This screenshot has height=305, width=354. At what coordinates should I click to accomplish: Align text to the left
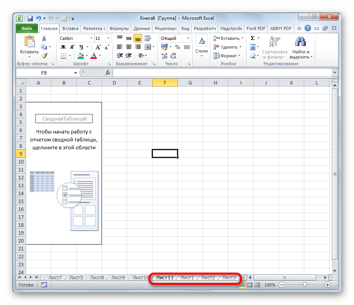coord(120,47)
